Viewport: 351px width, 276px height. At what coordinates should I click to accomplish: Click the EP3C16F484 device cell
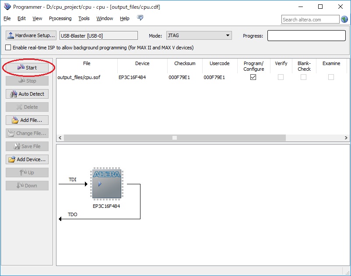[x=132, y=77]
